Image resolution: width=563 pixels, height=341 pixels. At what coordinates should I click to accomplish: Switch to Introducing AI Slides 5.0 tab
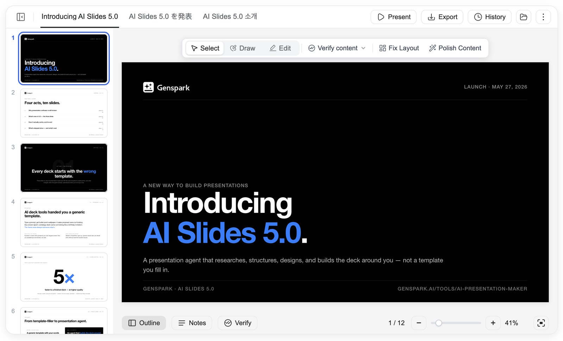(80, 17)
